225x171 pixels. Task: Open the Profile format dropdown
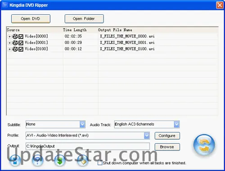tap(147, 136)
